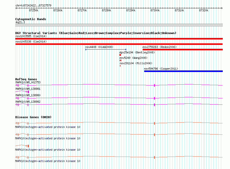Click fourth OMIM track exon near 87300k
The width and height of the screenshot is (230, 169).
click(155, 157)
